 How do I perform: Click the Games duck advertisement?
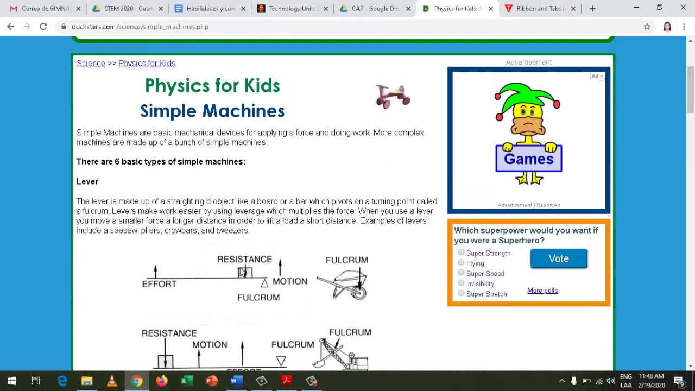528,135
